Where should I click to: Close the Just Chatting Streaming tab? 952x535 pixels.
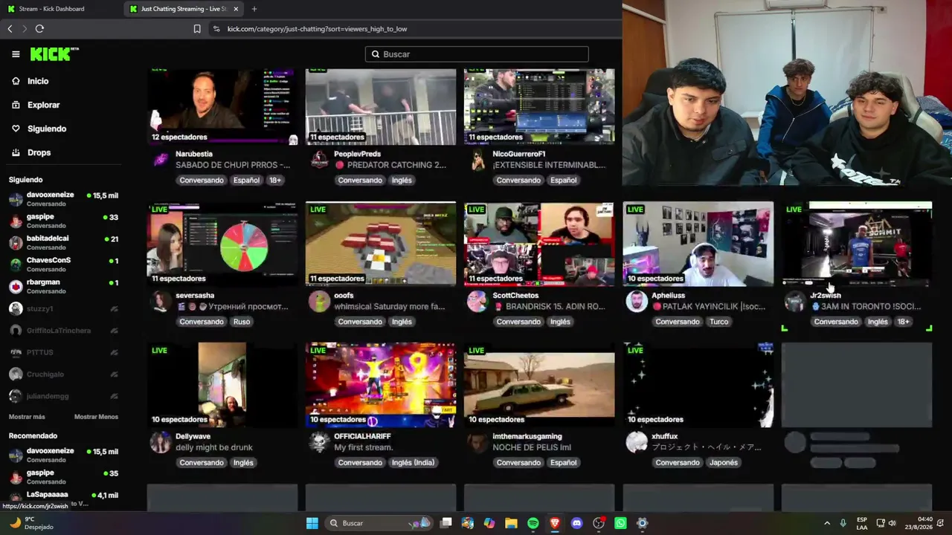pyautogui.click(x=236, y=9)
